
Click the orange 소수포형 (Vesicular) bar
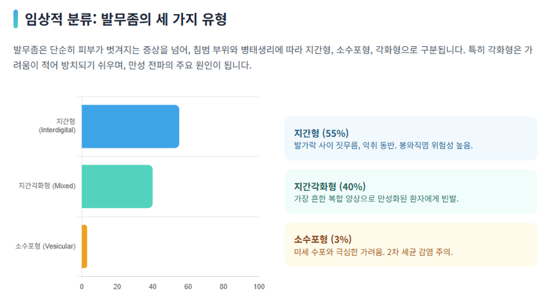(84, 247)
